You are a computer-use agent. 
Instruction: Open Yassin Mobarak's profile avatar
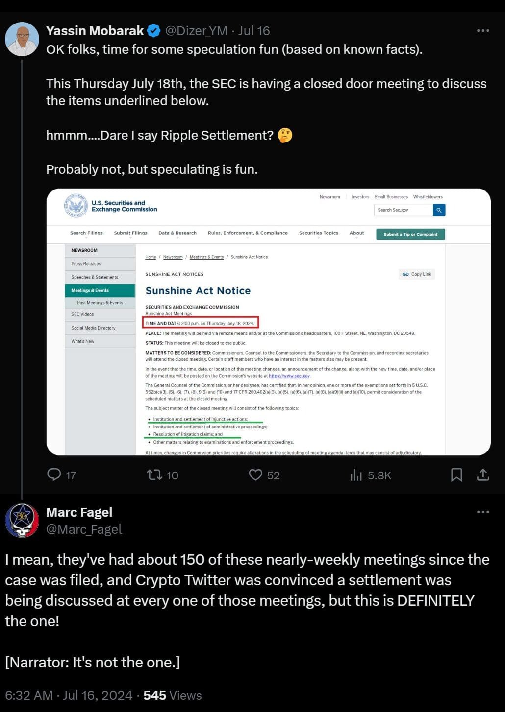click(x=23, y=38)
